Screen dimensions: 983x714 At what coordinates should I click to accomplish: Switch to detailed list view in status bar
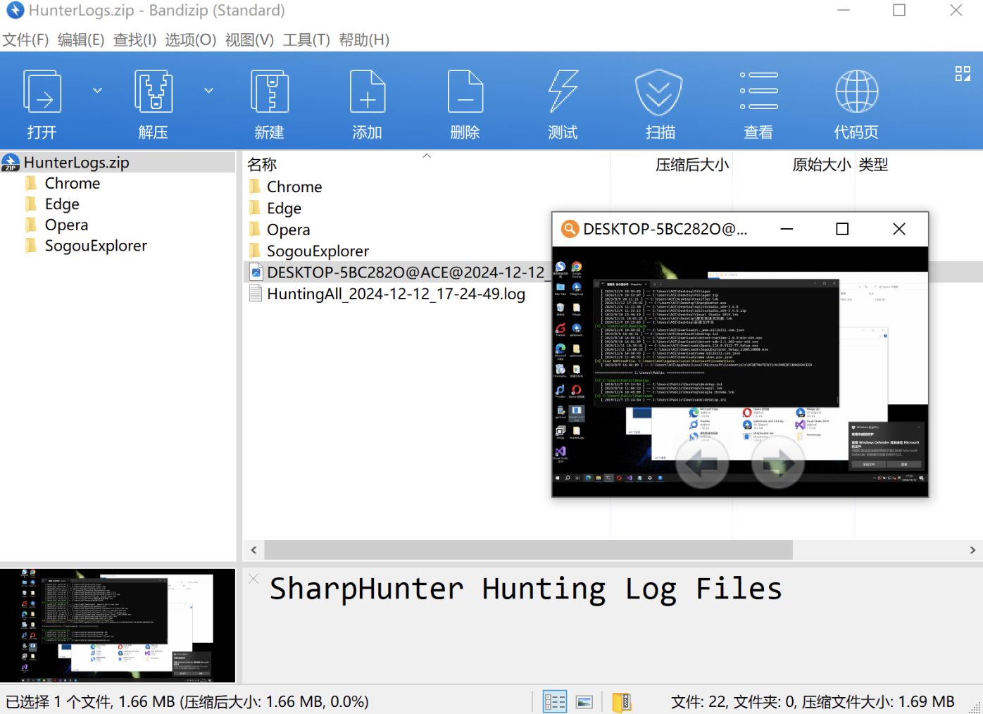[x=555, y=701]
